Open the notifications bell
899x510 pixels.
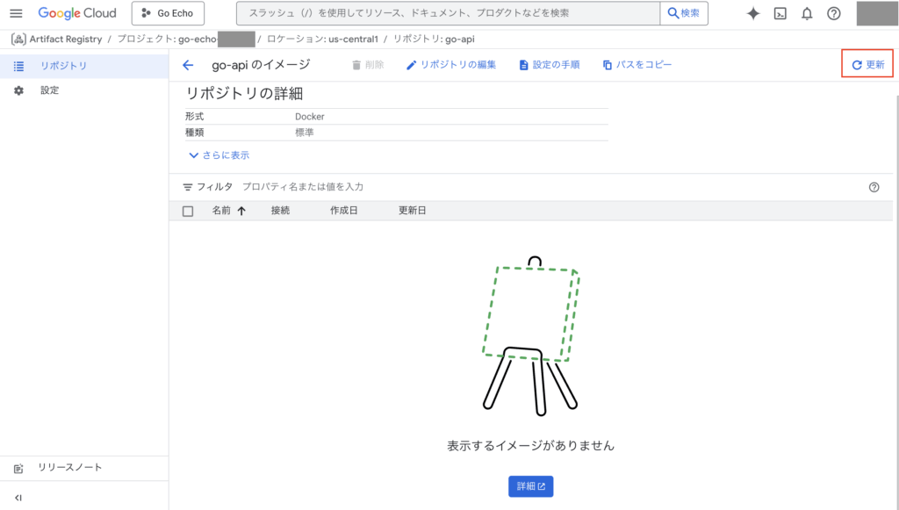point(807,13)
